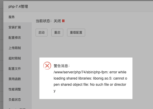The height and width of the screenshot is (109, 153).
Task: Click the red stopped status icon
Action: tap(63, 21)
